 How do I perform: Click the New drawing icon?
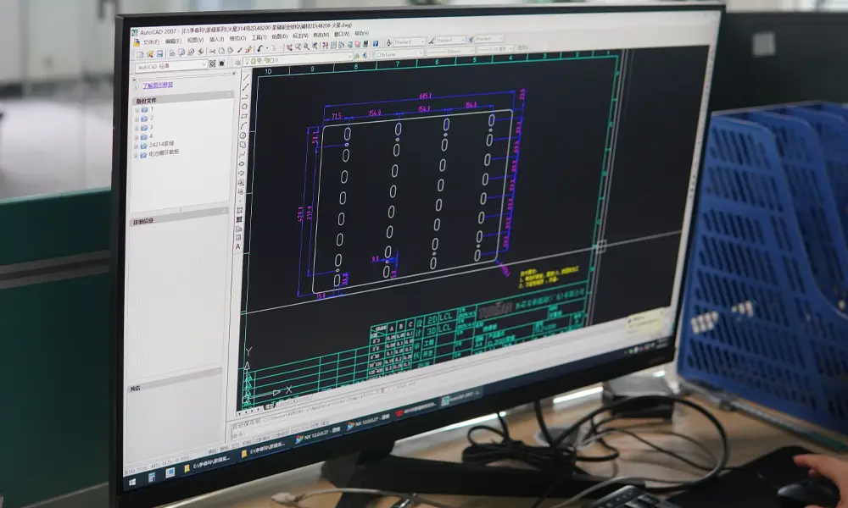(142, 52)
